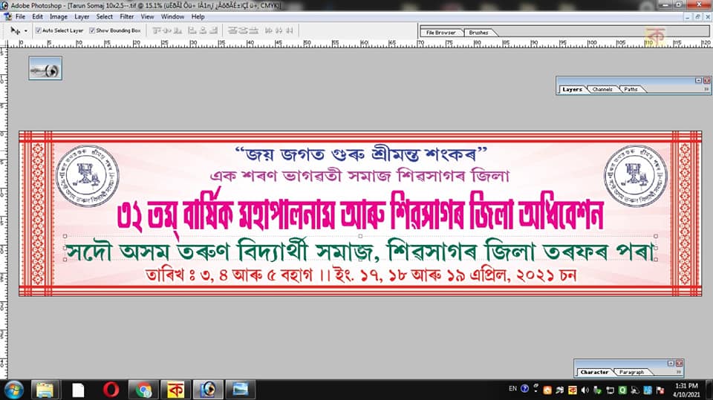Click the Align vertical centers icon
The height and width of the screenshot is (400, 713).
pos(167,30)
